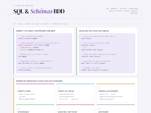Click the step 6 title 'SUPPRIMER'
Screen dimensions: 151x113
click(103, 112)
